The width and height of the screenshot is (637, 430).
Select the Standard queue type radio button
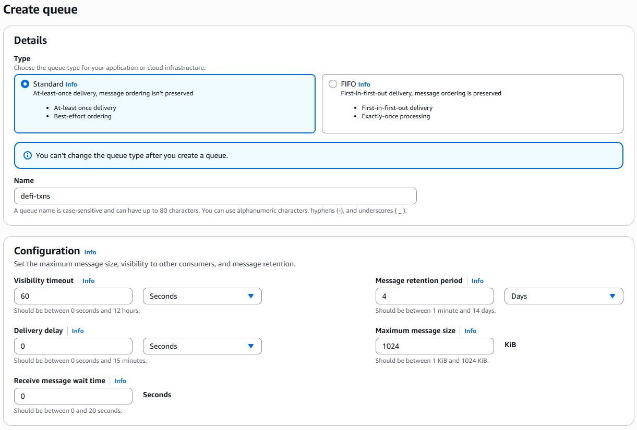pos(25,84)
